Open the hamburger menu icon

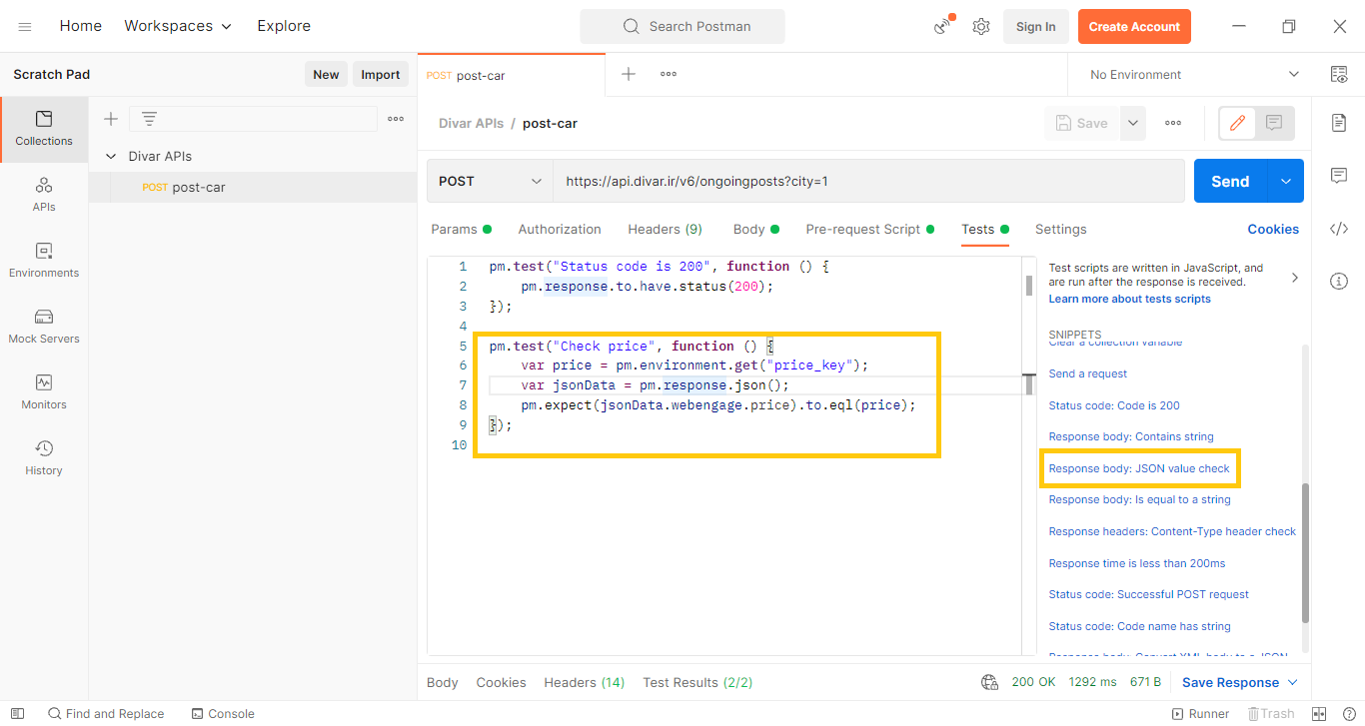[x=25, y=27]
